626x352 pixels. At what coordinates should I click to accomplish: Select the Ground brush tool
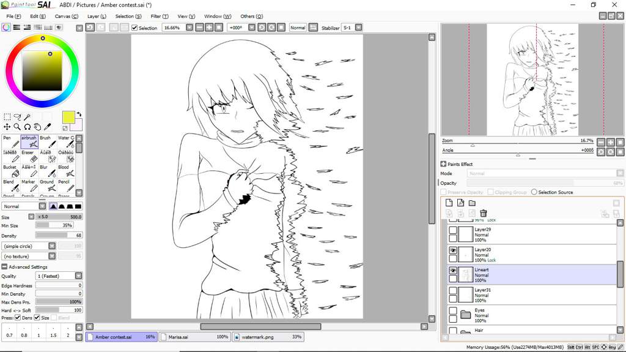pyautogui.click(x=48, y=185)
